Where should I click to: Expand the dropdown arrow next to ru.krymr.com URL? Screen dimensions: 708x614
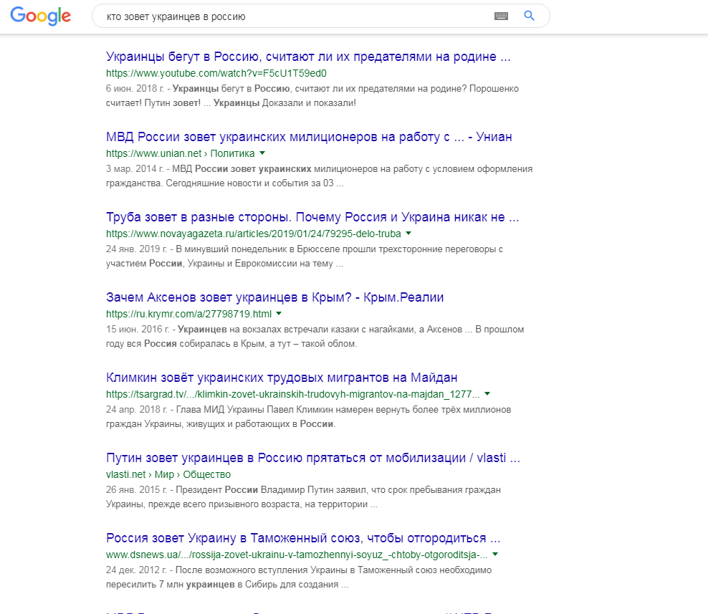coord(279,314)
